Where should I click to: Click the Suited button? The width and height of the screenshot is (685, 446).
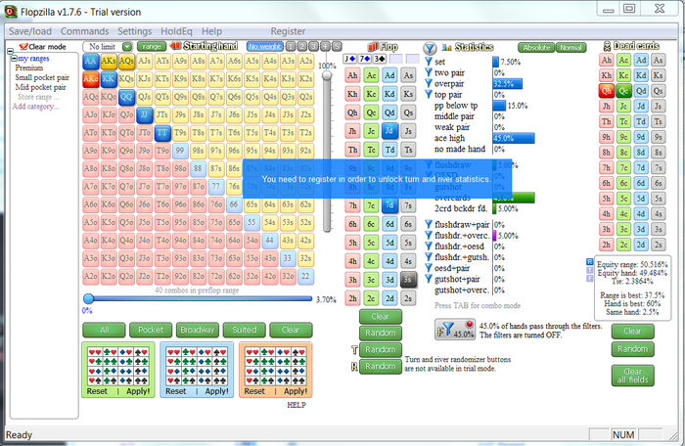pos(245,330)
